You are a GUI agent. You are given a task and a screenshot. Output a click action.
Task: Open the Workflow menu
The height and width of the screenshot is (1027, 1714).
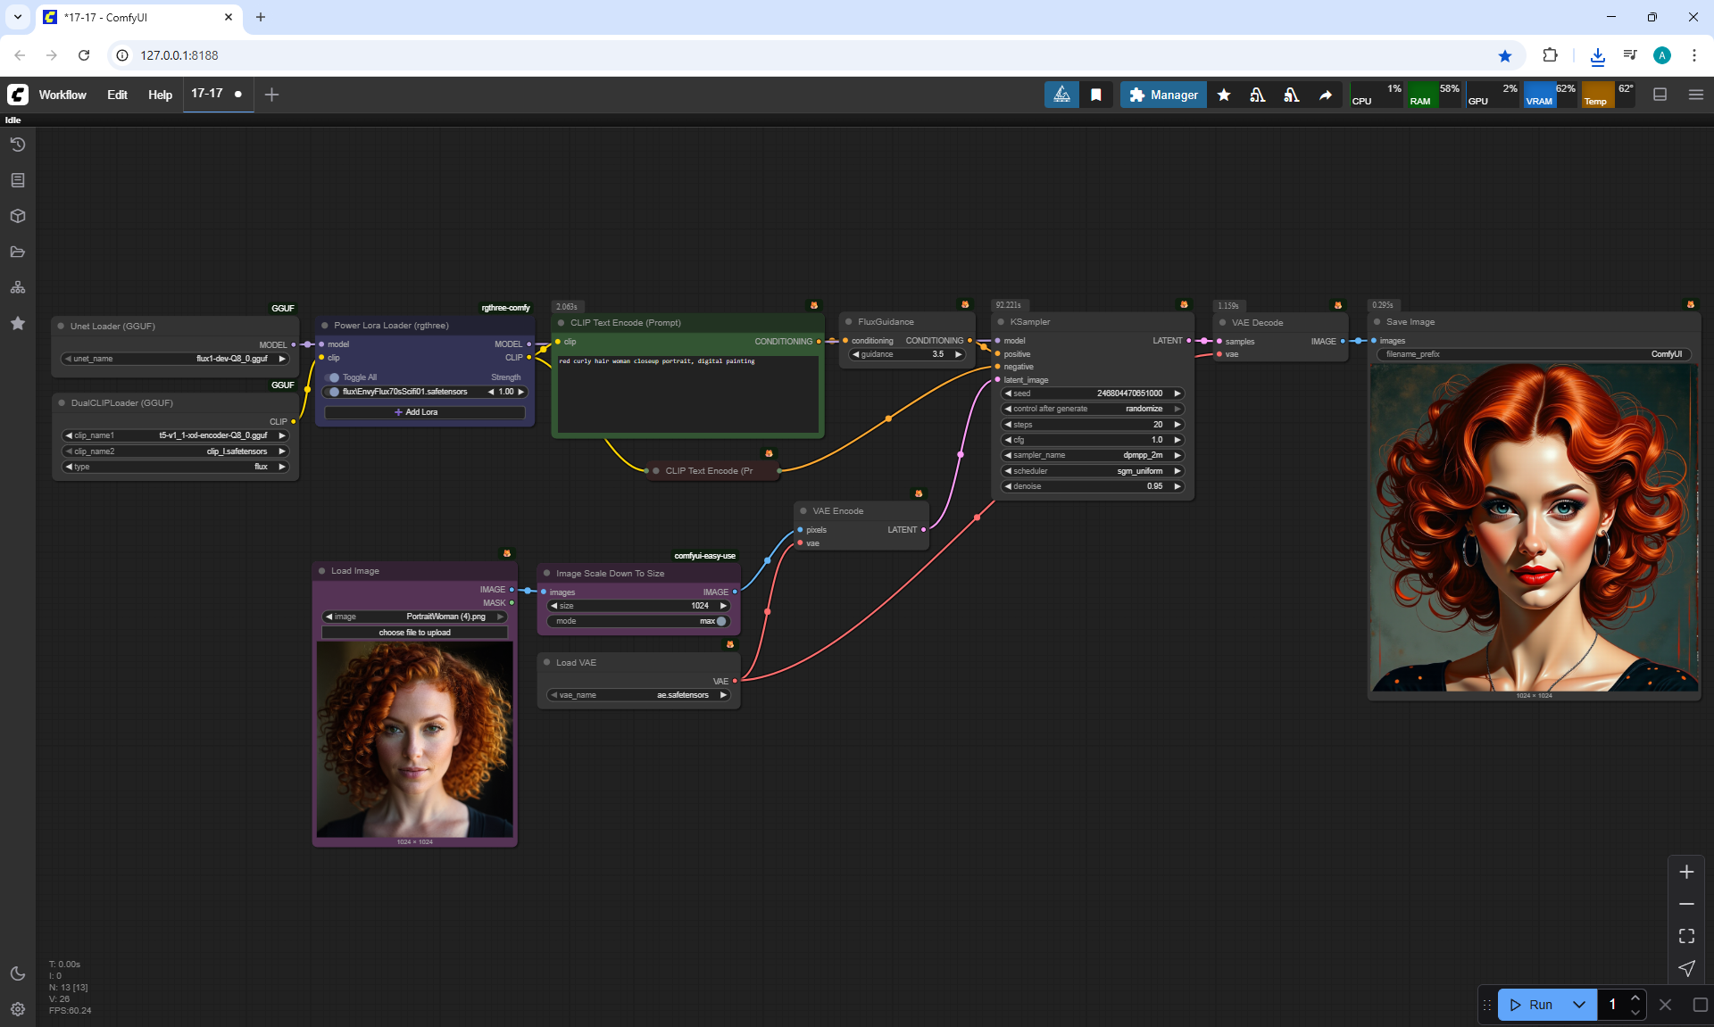coord(62,95)
